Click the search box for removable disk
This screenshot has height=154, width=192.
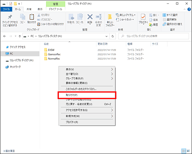point(154,36)
